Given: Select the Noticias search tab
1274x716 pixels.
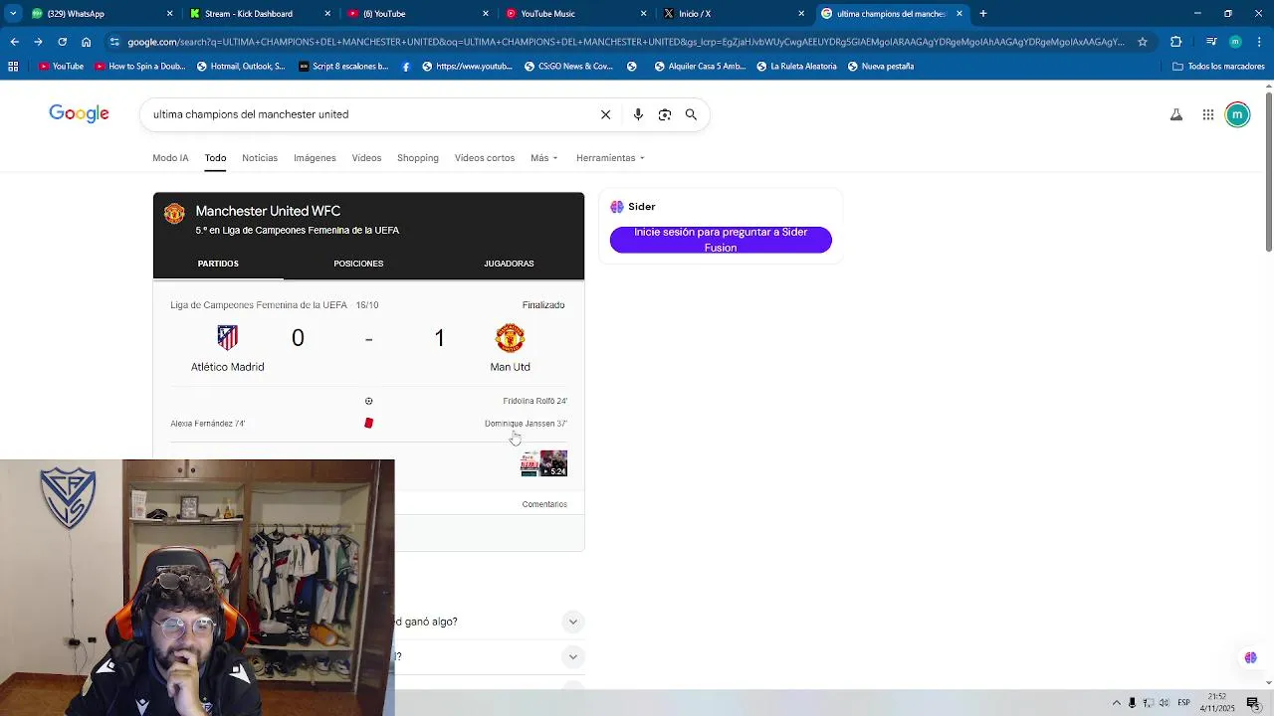Looking at the screenshot, I should 260,158.
